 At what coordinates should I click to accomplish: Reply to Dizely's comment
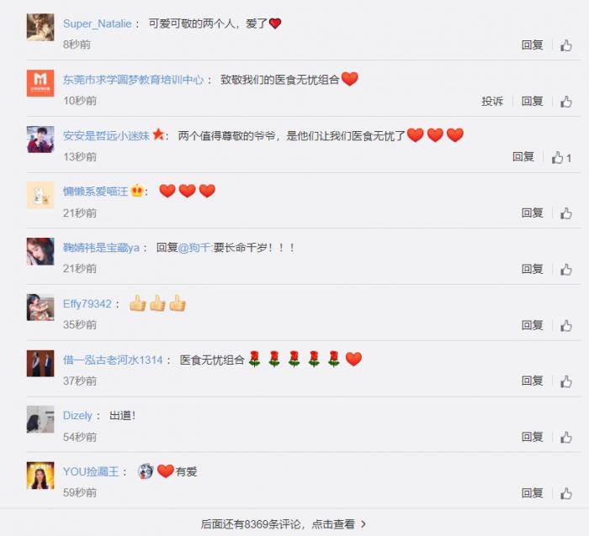[532, 437]
